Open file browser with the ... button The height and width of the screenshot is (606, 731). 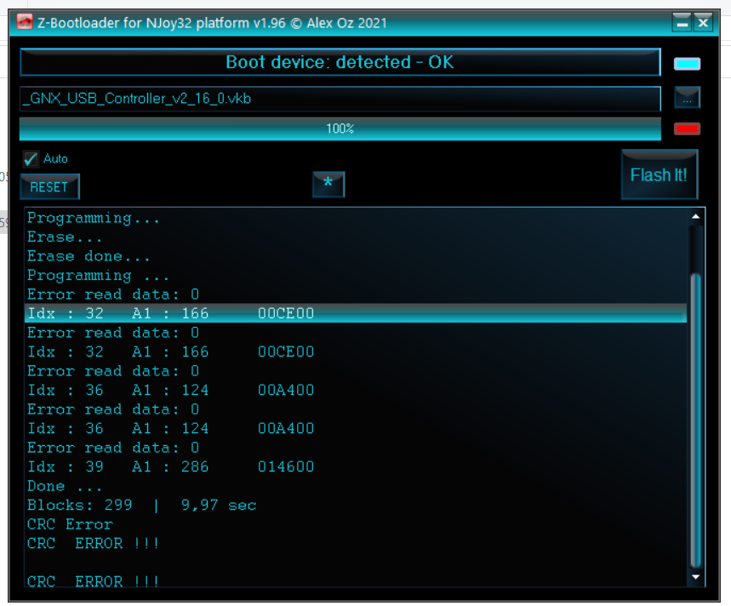[687, 98]
